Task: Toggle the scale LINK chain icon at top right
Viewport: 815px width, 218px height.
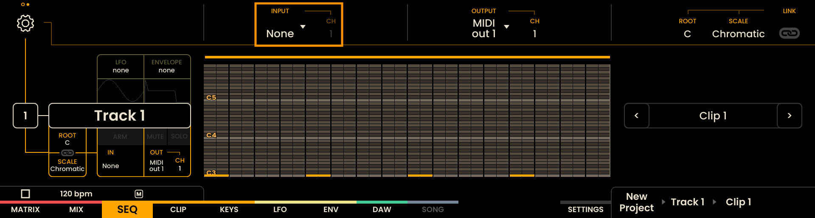Action: 790,33
